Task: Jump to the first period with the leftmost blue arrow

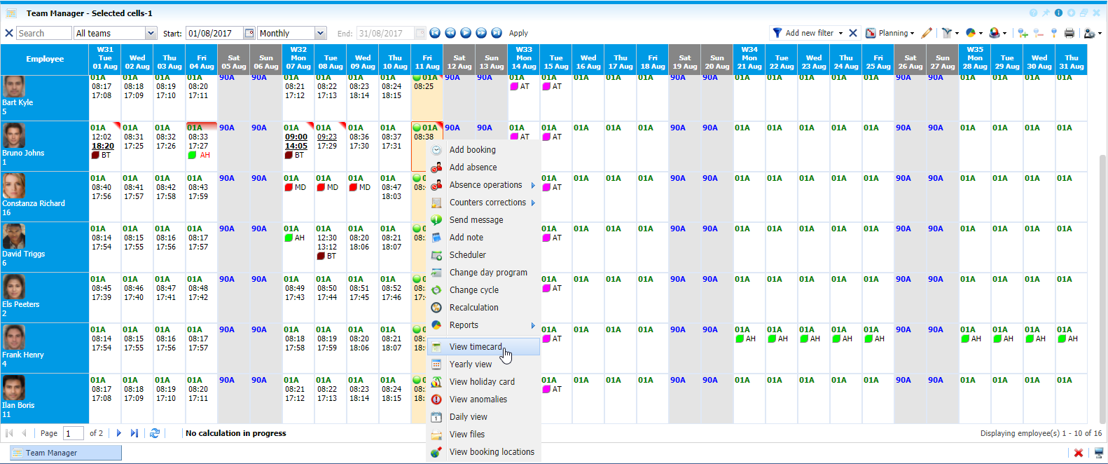Action: click(435, 33)
